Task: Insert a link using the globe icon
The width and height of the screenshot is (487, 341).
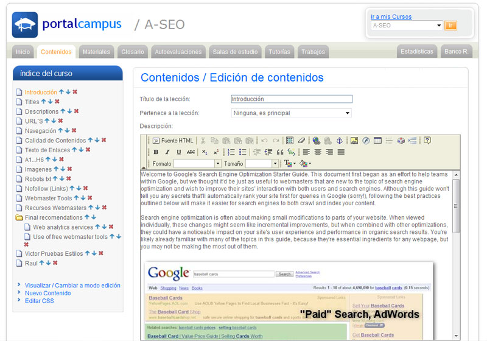Action: coord(316,141)
